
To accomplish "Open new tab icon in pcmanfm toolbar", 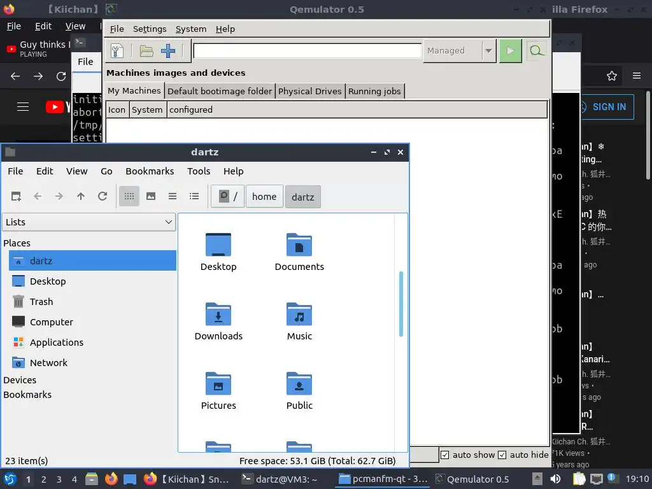I will (x=16, y=196).
